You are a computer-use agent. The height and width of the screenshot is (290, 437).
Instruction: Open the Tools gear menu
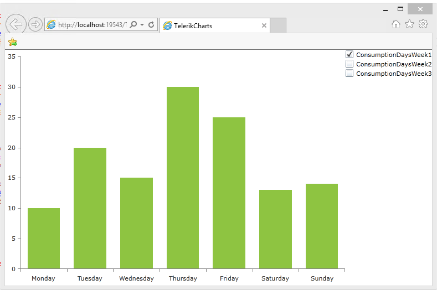click(423, 24)
